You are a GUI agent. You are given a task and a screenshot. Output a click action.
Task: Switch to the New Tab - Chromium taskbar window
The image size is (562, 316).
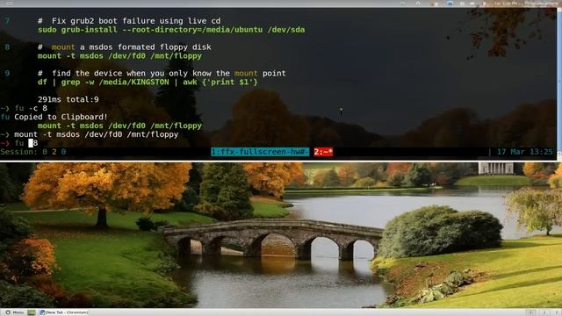pos(63,312)
